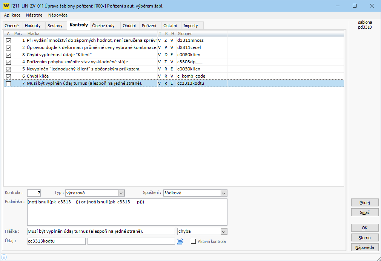Click the application logo in title bar
This screenshot has height=261, width=381.
(6, 6)
